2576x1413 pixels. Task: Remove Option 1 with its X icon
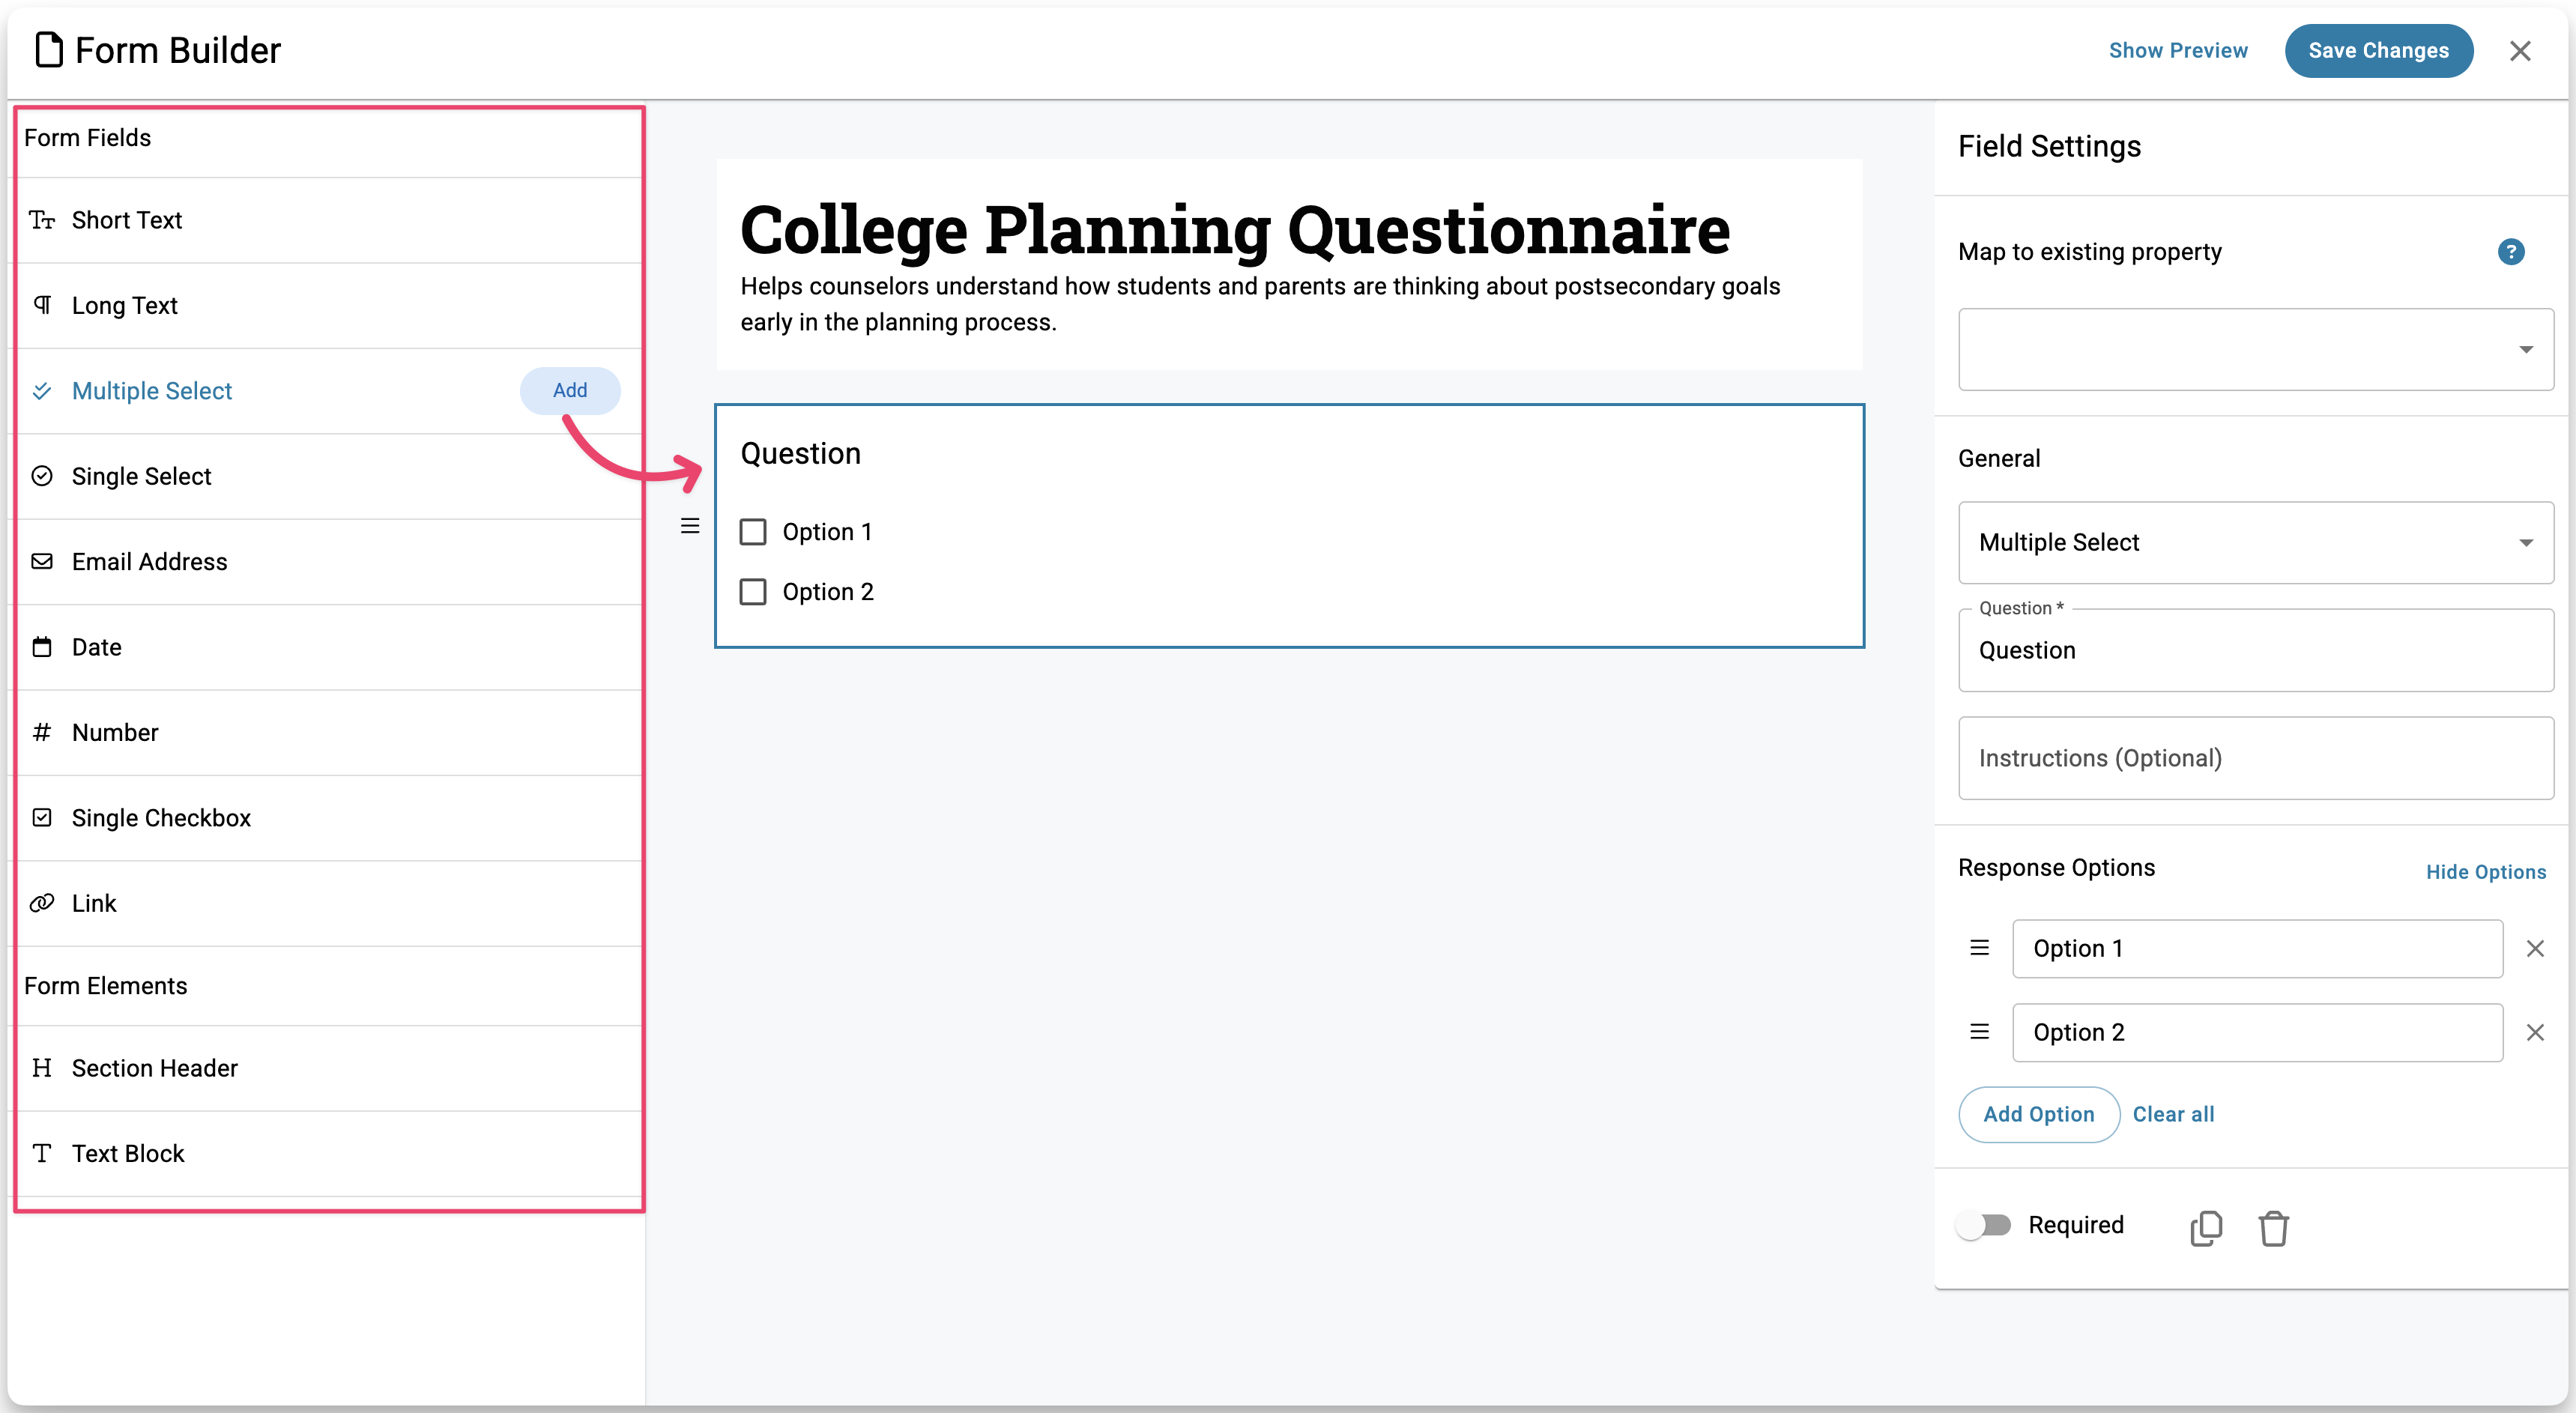(2534, 948)
